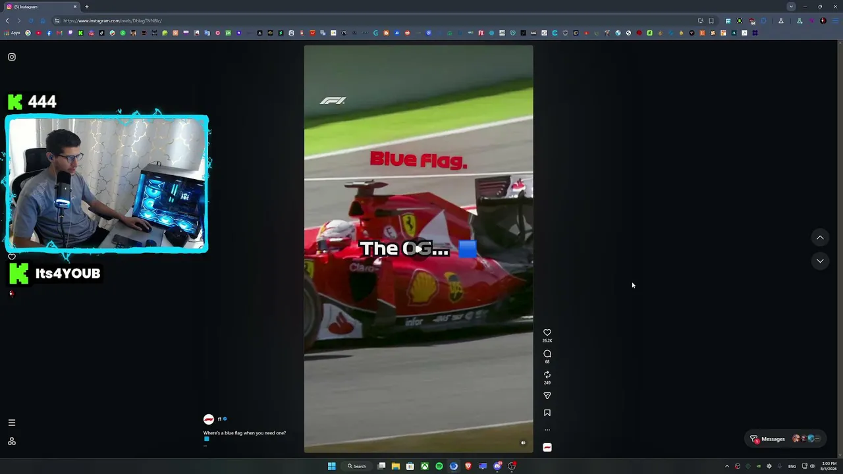Share the reel via paper plane icon
This screenshot has width=843, height=474.
click(547, 396)
